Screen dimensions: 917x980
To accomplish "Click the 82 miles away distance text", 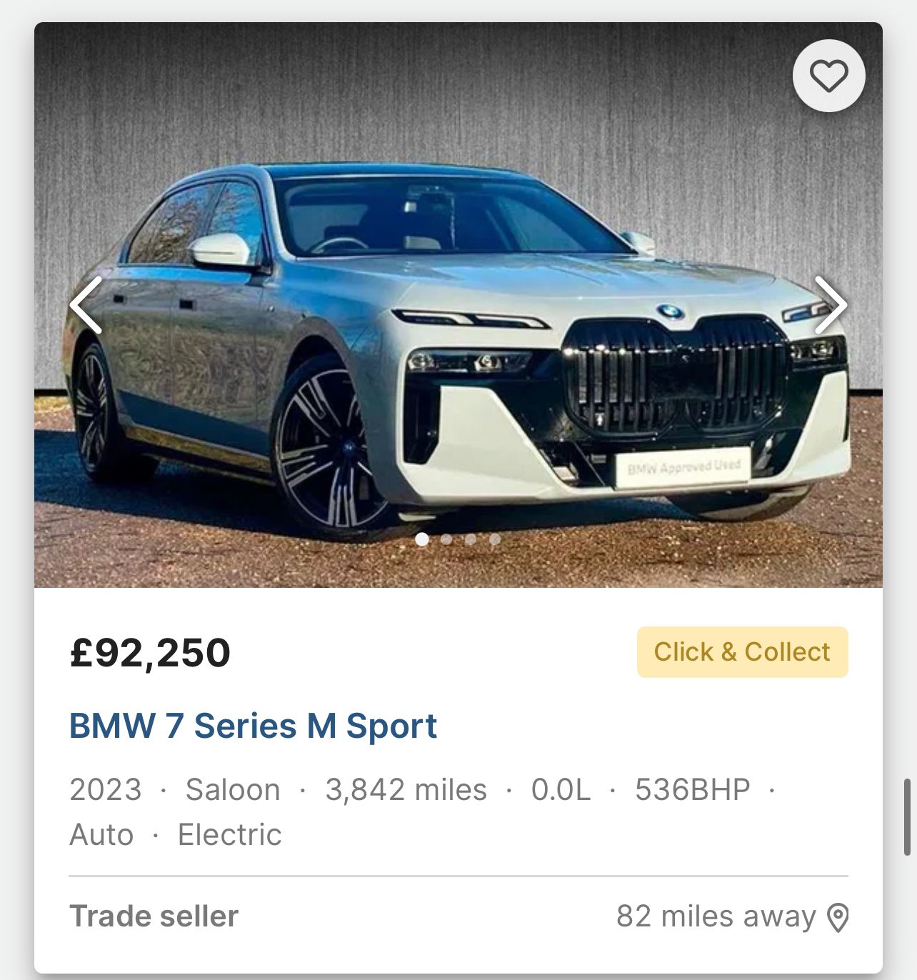I will [x=716, y=916].
